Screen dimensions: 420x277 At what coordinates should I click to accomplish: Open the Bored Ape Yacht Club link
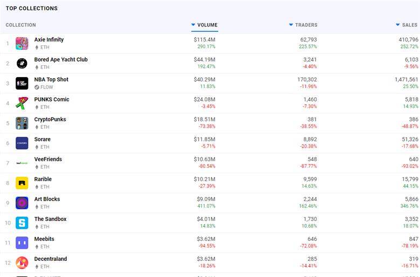pyautogui.click(x=61, y=59)
